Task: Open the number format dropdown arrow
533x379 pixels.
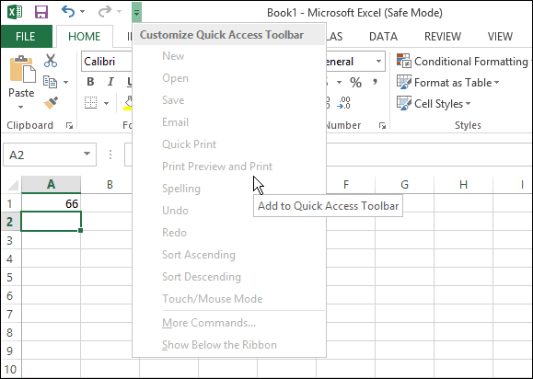Action: click(x=378, y=62)
